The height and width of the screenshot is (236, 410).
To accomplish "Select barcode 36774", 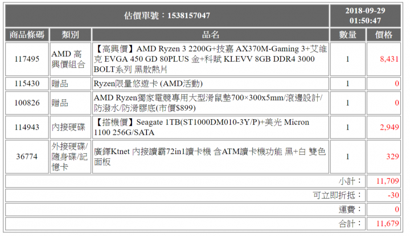I will coord(27,157).
